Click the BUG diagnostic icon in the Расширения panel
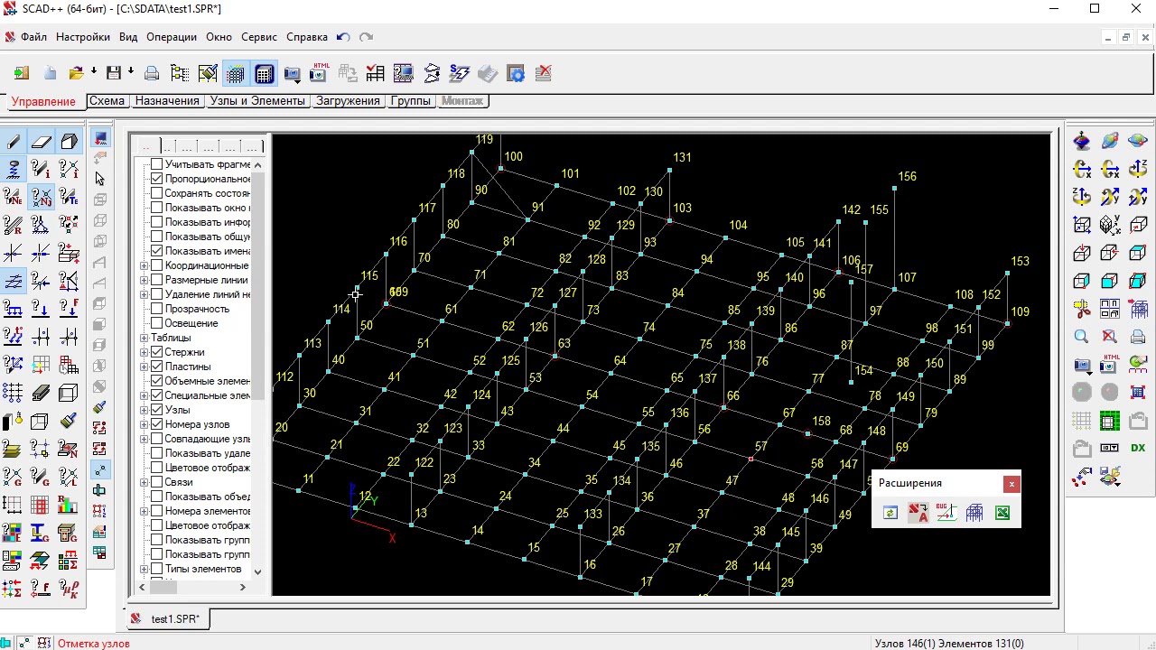The width and height of the screenshot is (1156, 650). coord(946,513)
